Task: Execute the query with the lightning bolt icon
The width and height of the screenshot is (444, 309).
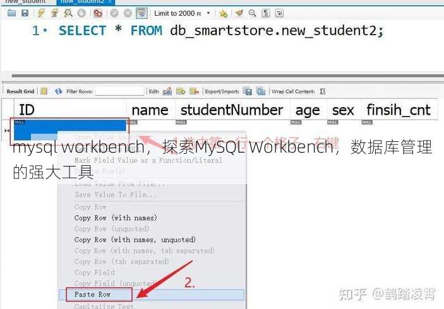Action: tap(41, 13)
